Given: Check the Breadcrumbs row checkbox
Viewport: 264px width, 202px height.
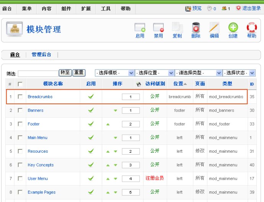Looking at the screenshot, I should [x=20, y=97].
